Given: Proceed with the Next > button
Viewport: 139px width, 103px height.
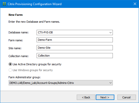Looking at the screenshot, I should 105,97.
